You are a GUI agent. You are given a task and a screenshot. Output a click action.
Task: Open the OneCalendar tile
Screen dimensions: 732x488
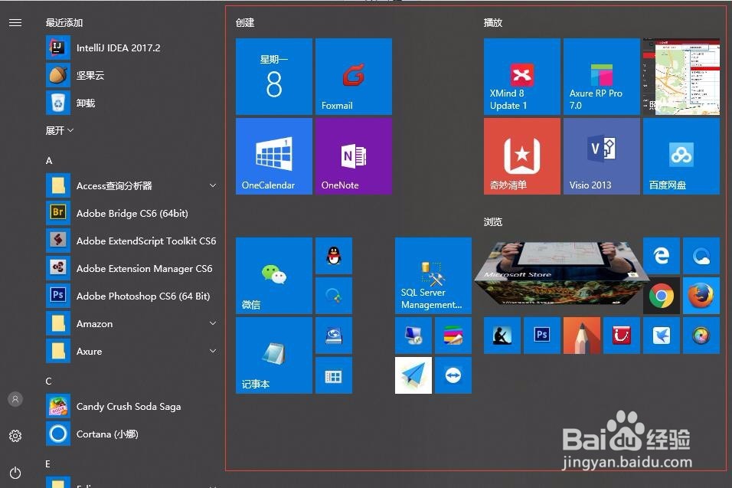273,156
